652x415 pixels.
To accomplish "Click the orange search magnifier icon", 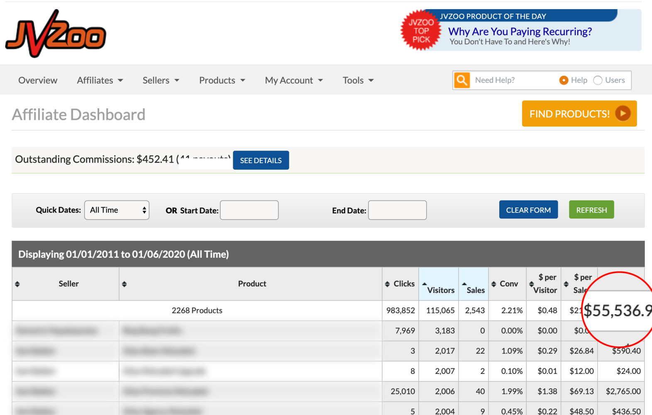I will tap(462, 80).
